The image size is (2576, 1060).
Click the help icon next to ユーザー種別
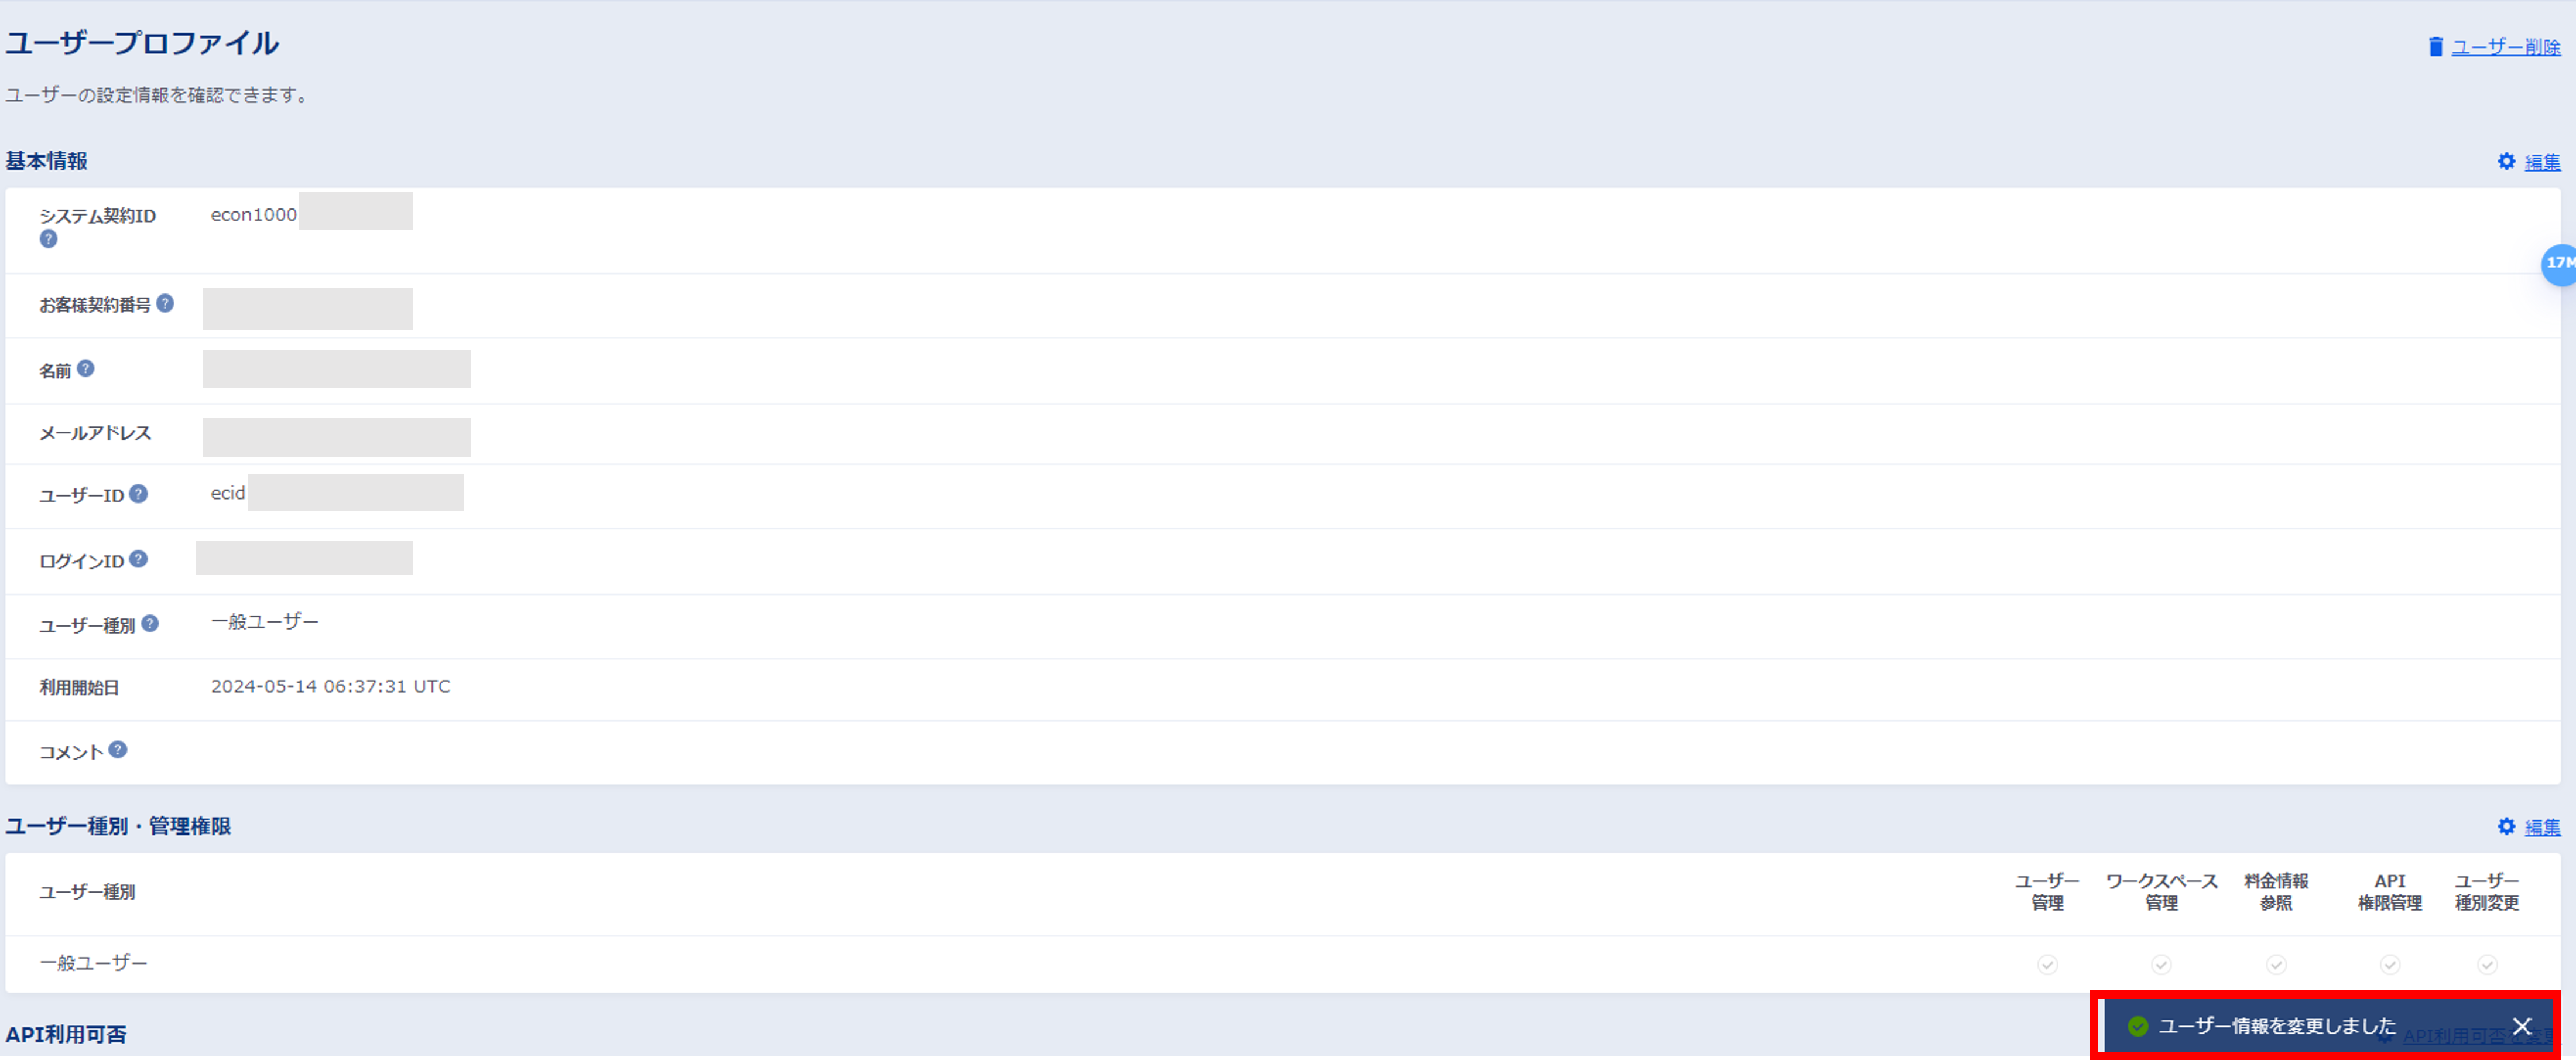click(150, 624)
